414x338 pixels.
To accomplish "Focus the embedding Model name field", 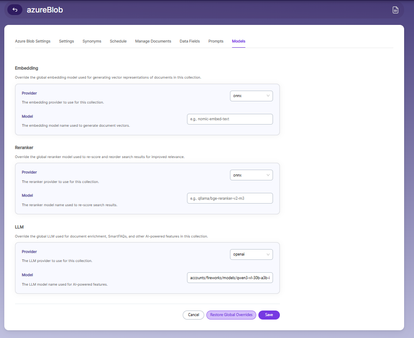I will pos(230,119).
